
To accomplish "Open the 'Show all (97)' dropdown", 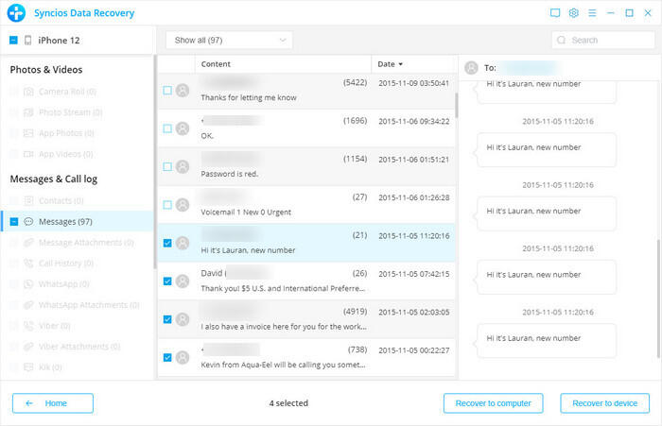I will pyautogui.click(x=229, y=40).
